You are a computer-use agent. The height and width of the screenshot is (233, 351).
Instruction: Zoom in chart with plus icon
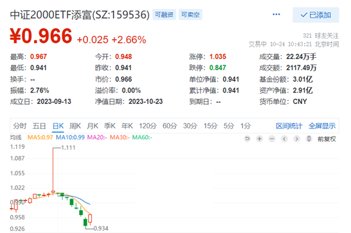[260, 139]
